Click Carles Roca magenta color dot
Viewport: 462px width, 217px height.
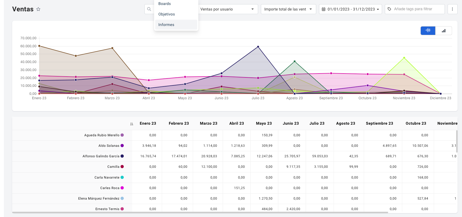[x=122, y=188]
